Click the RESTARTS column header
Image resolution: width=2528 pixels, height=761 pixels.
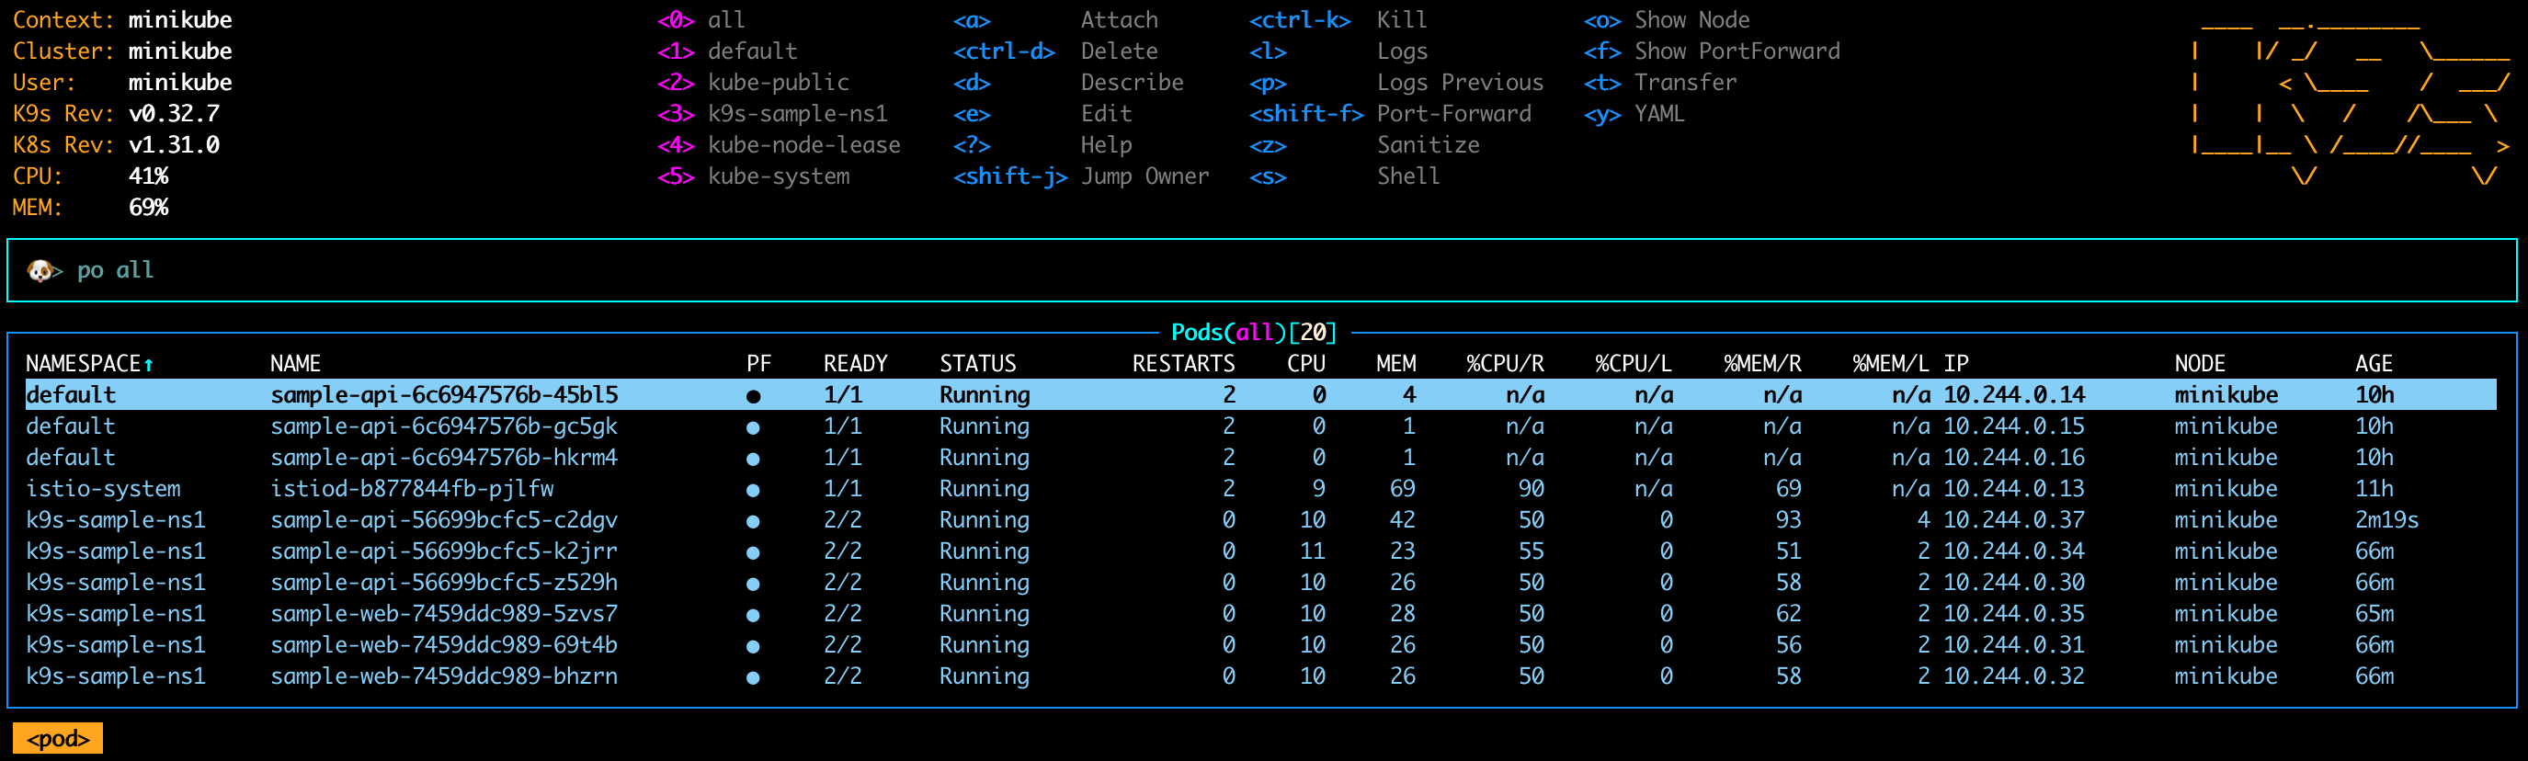pyautogui.click(x=1183, y=364)
